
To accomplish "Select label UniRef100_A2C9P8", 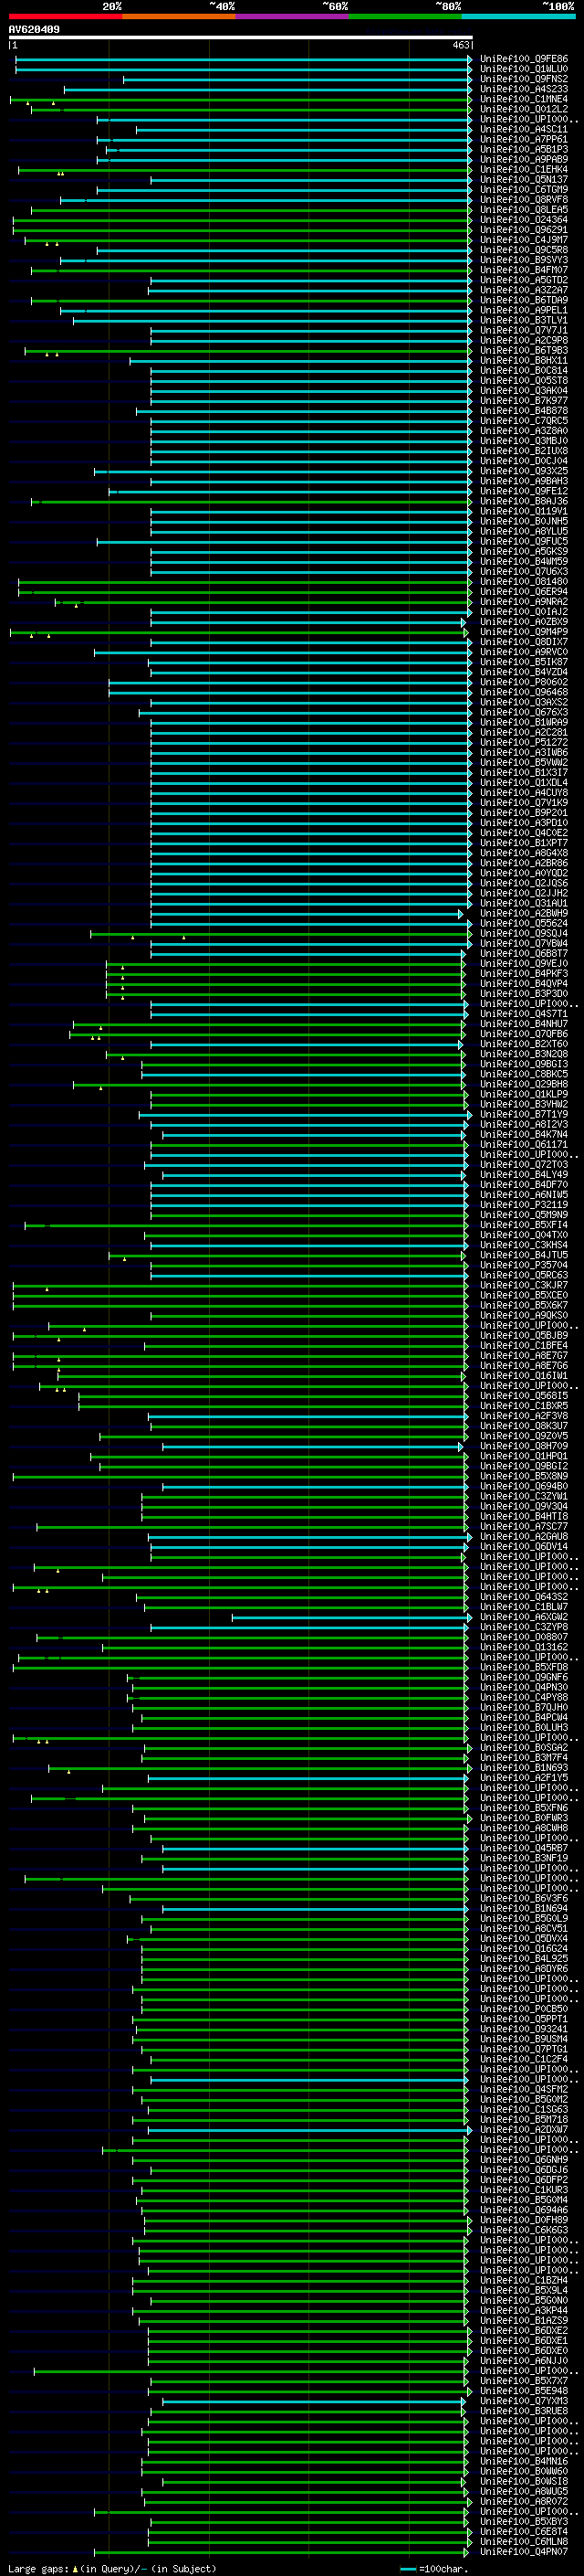I will [x=523, y=340].
